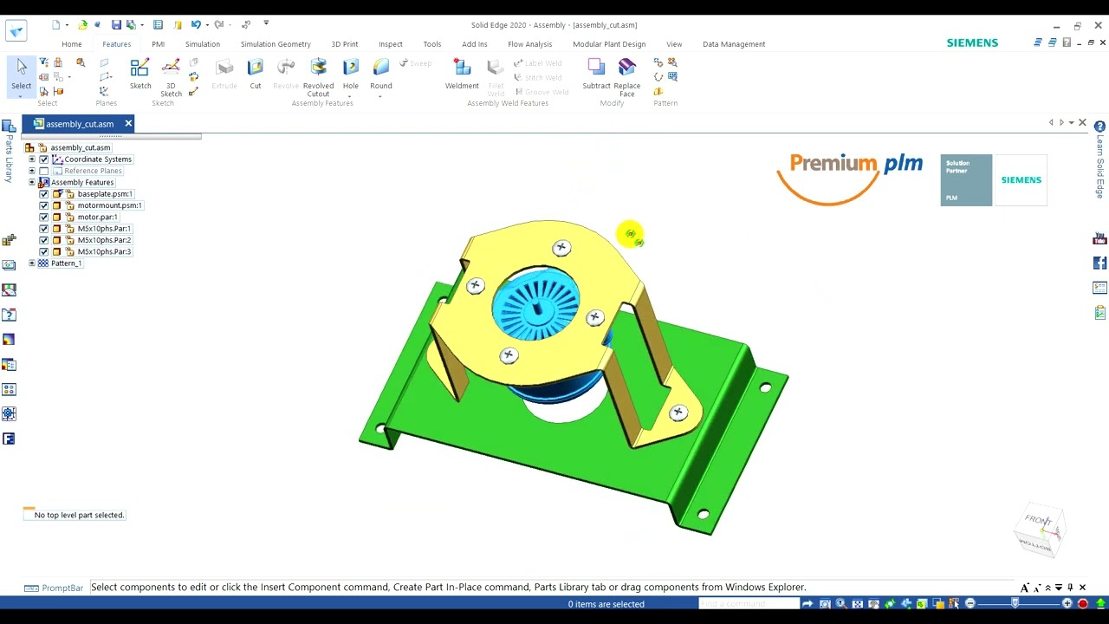This screenshot has height=624, width=1109.
Task: Open quick access toolbar customize arrow
Action: pos(266,24)
